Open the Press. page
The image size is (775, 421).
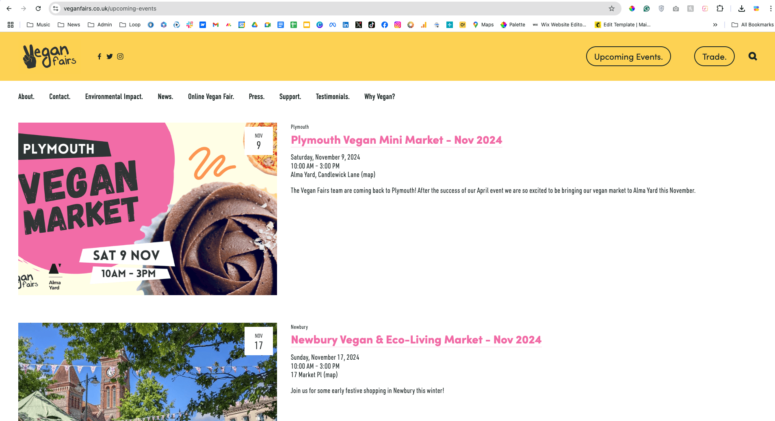tap(257, 97)
